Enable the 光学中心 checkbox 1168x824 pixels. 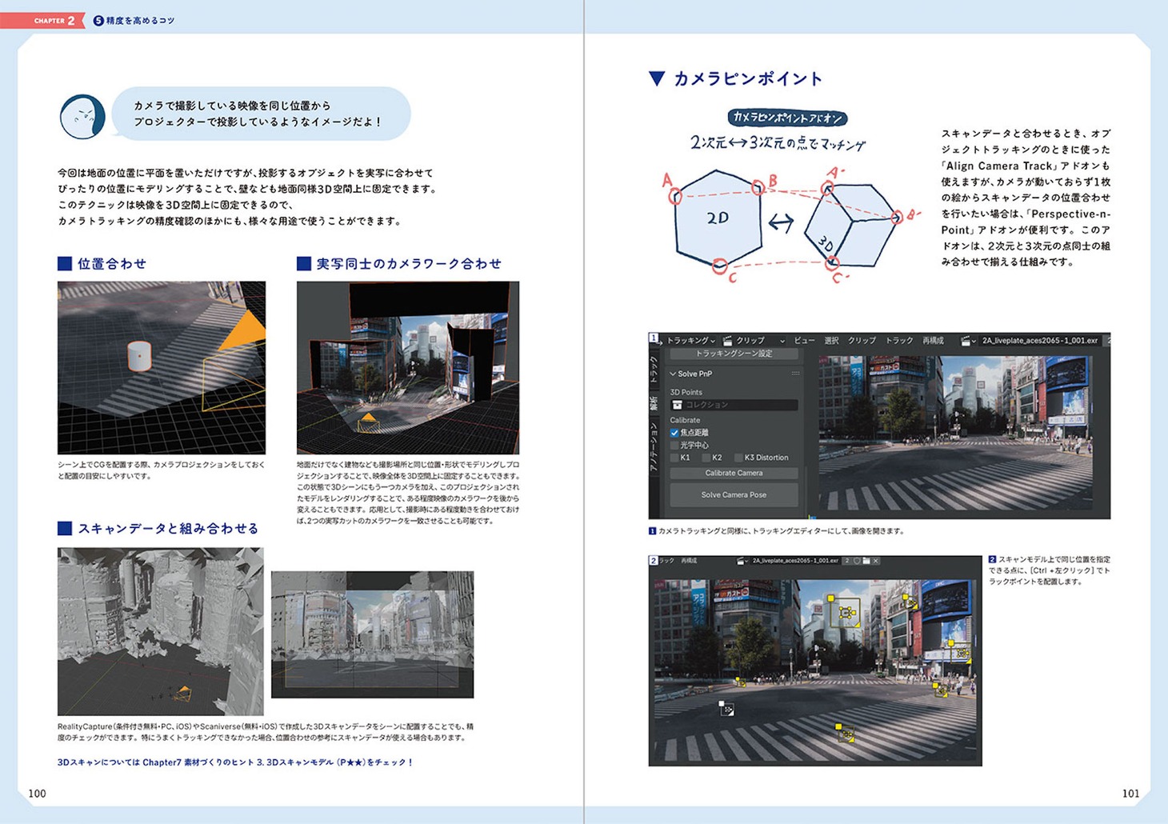(674, 446)
